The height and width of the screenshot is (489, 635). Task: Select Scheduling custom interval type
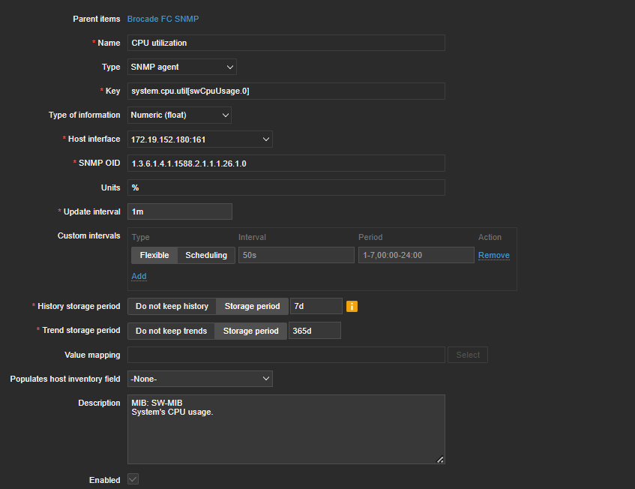(x=206, y=255)
